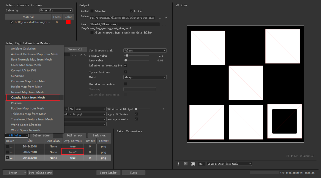Enable Use skew correction checkbox
321x178 pixels.
coord(125,84)
